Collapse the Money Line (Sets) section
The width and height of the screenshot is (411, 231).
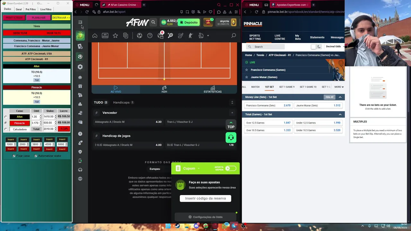pos(340,97)
